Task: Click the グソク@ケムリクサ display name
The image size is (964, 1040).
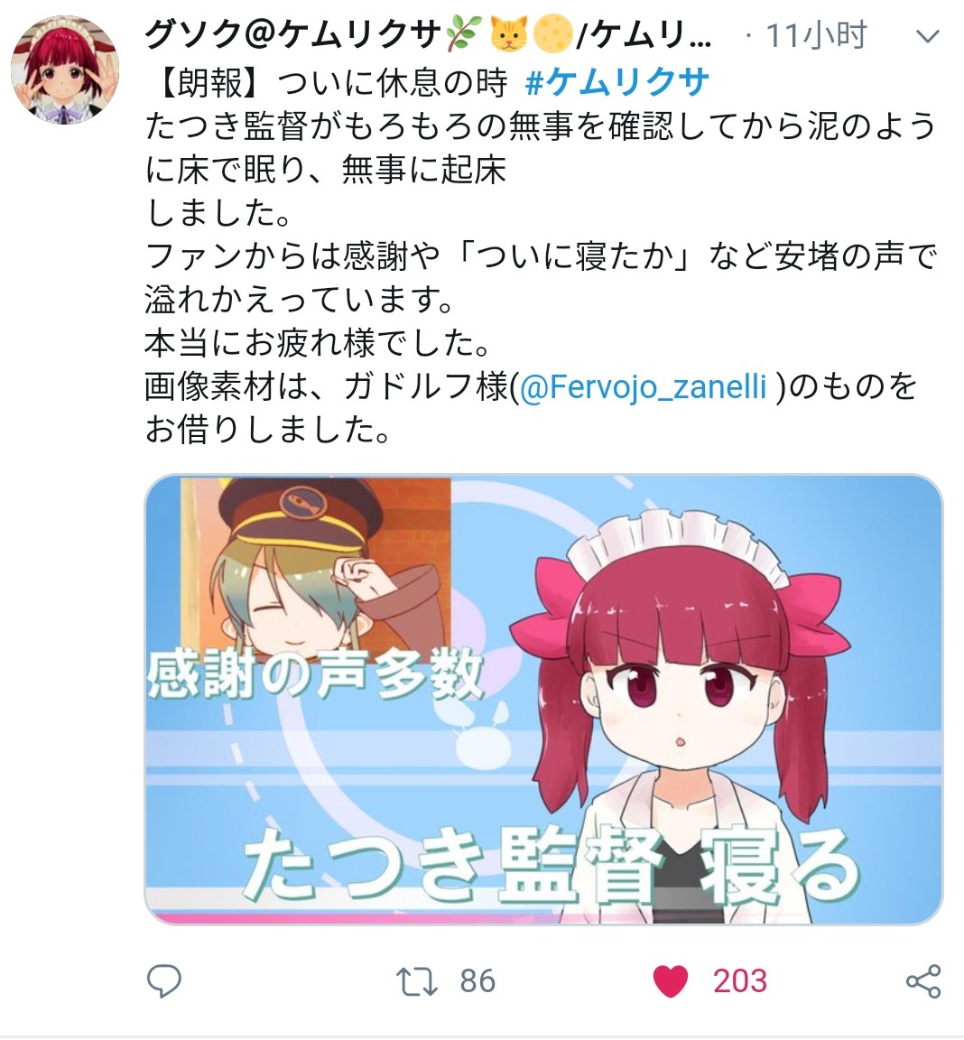Action: click(x=293, y=34)
